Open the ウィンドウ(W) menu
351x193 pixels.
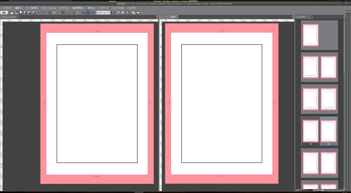coord(118,8)
